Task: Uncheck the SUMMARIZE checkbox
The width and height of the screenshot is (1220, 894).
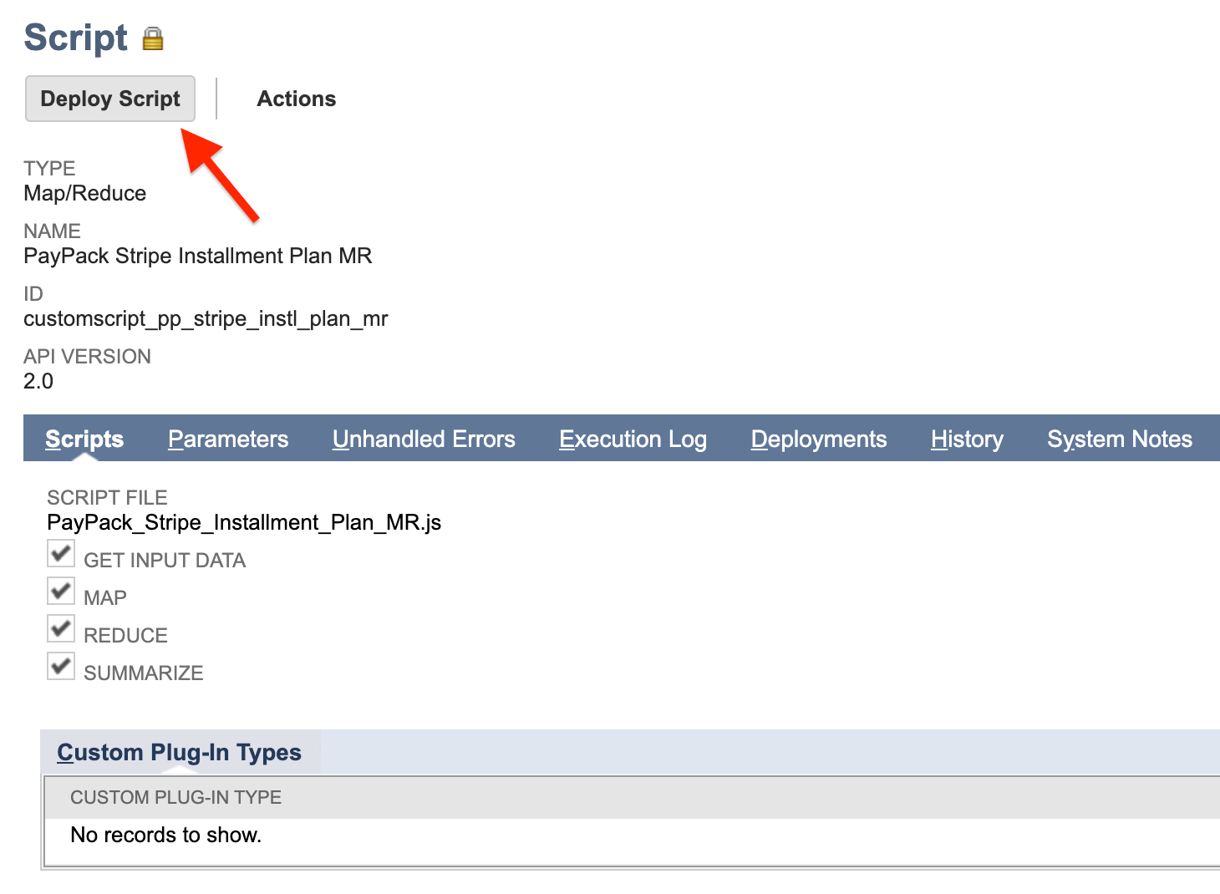Action: [60, 666]
